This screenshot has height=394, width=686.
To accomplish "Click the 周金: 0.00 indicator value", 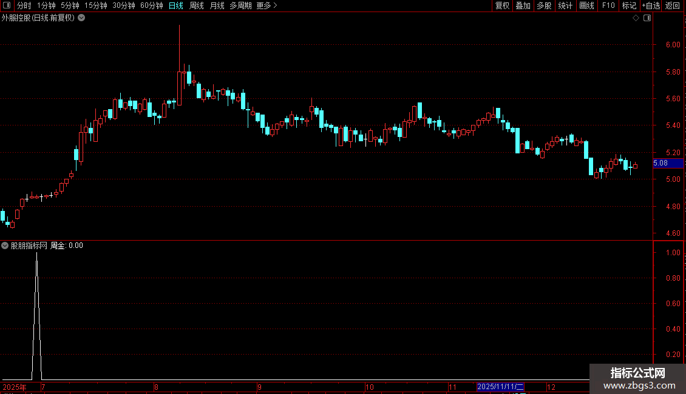I will [67, 245].
